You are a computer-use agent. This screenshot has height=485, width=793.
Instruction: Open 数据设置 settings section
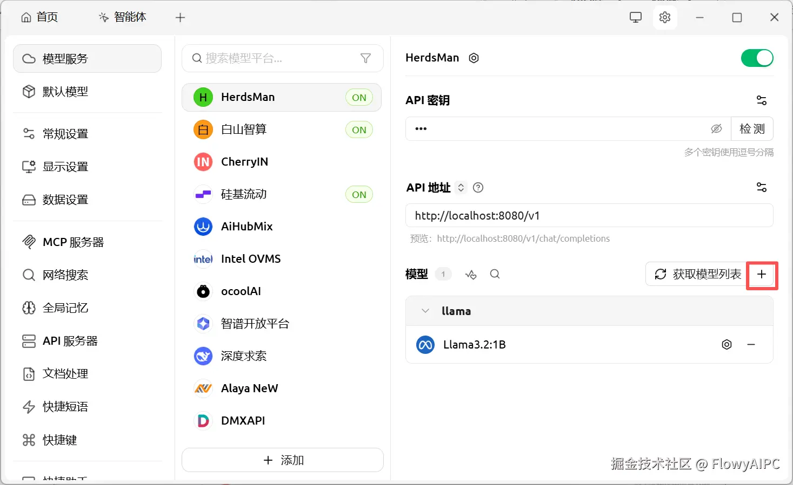tap(87, 200)
